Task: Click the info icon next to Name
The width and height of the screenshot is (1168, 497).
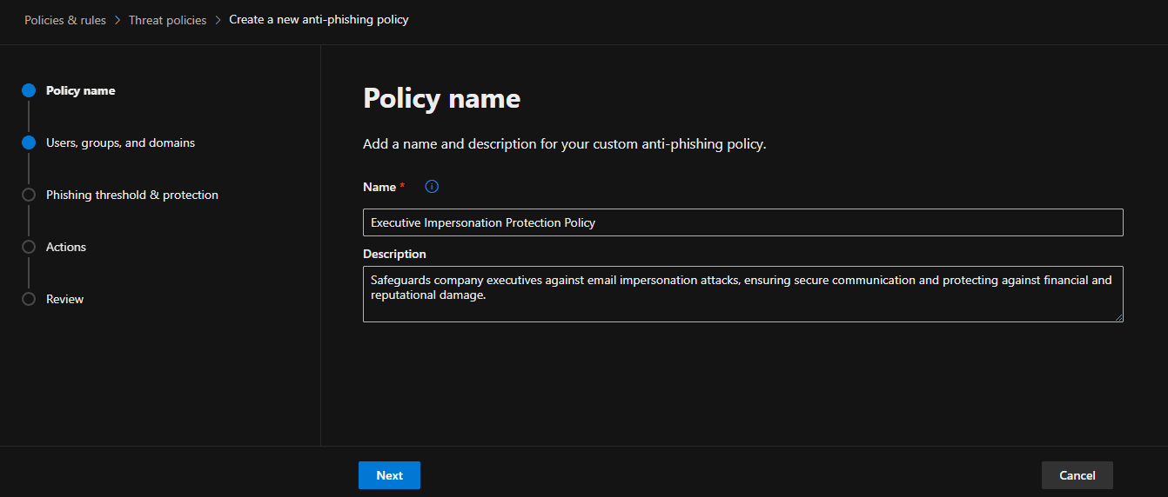Action: point(432,187)
